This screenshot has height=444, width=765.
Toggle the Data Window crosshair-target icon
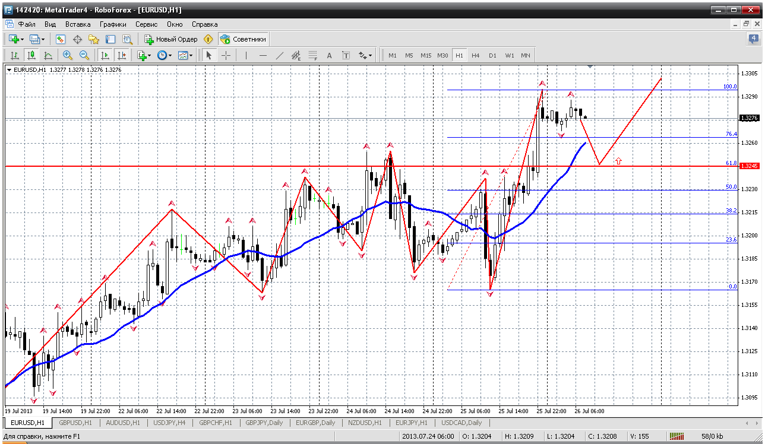point(77,39)
